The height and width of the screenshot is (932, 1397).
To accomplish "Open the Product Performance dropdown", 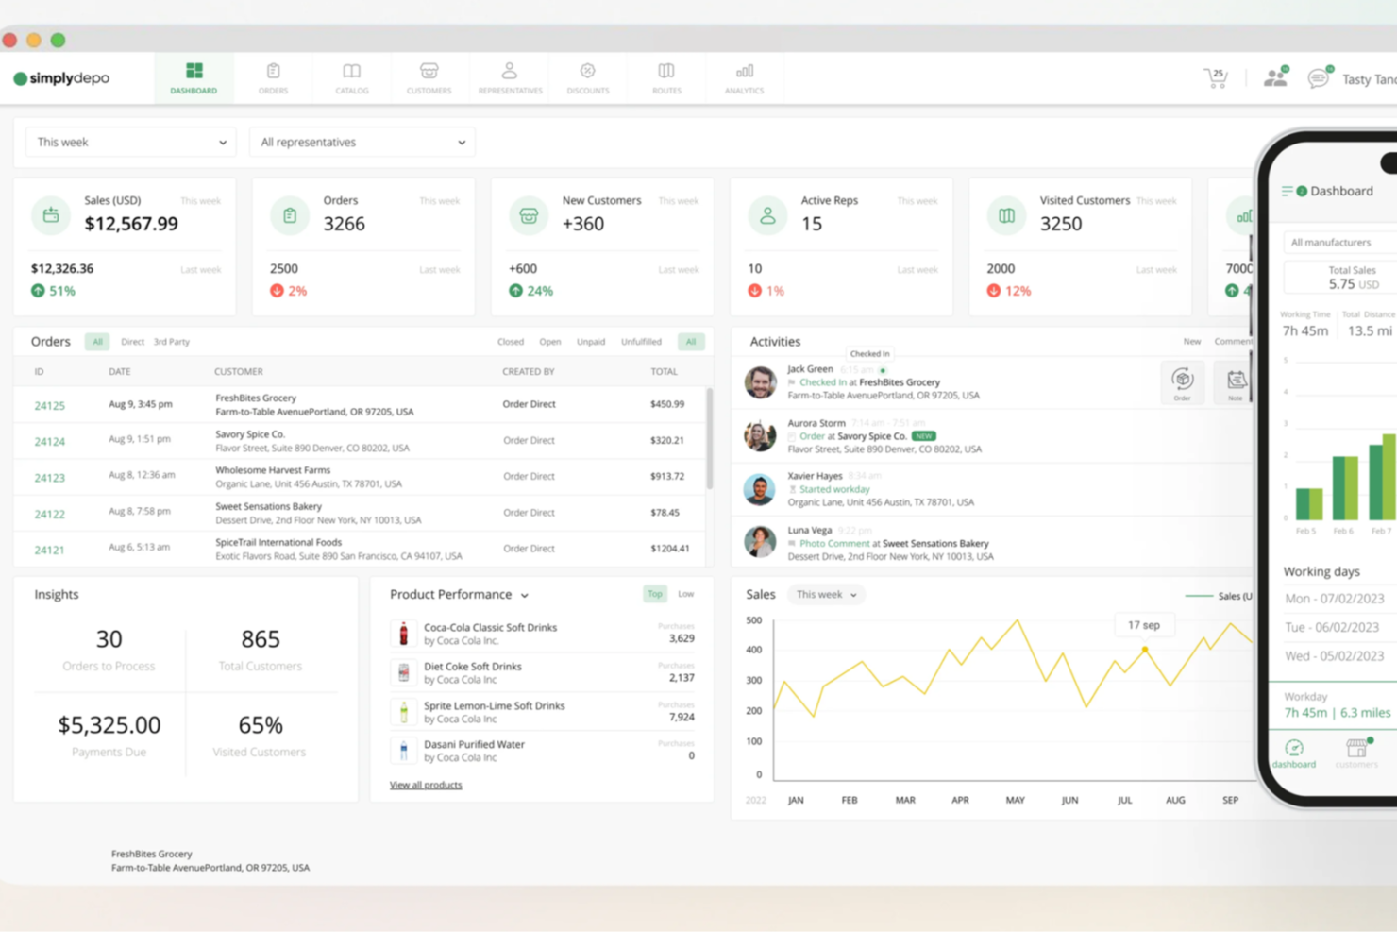I will coord(525,595).
